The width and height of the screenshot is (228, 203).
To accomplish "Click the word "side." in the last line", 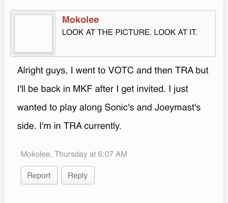I will (26, 126).
